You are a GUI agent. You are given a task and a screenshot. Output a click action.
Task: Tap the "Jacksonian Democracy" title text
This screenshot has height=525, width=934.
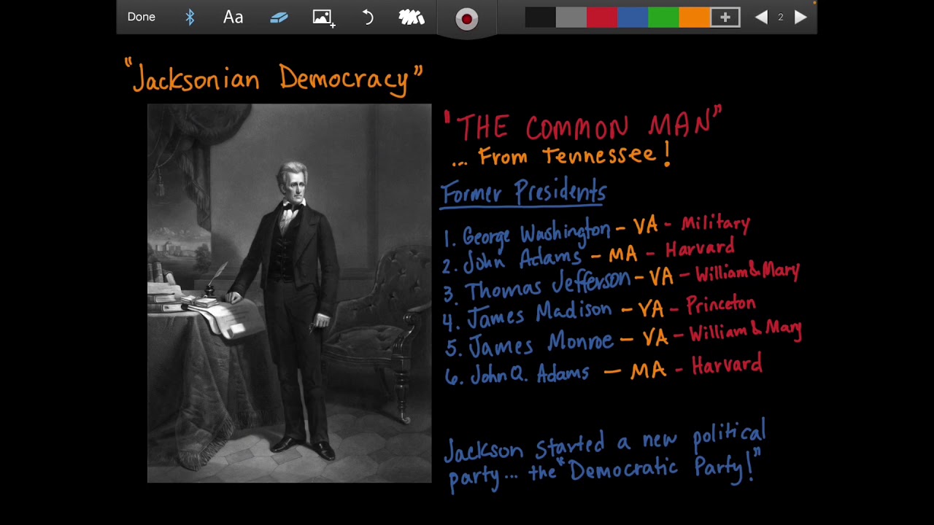pyautogui.click(x=274, y=78)
